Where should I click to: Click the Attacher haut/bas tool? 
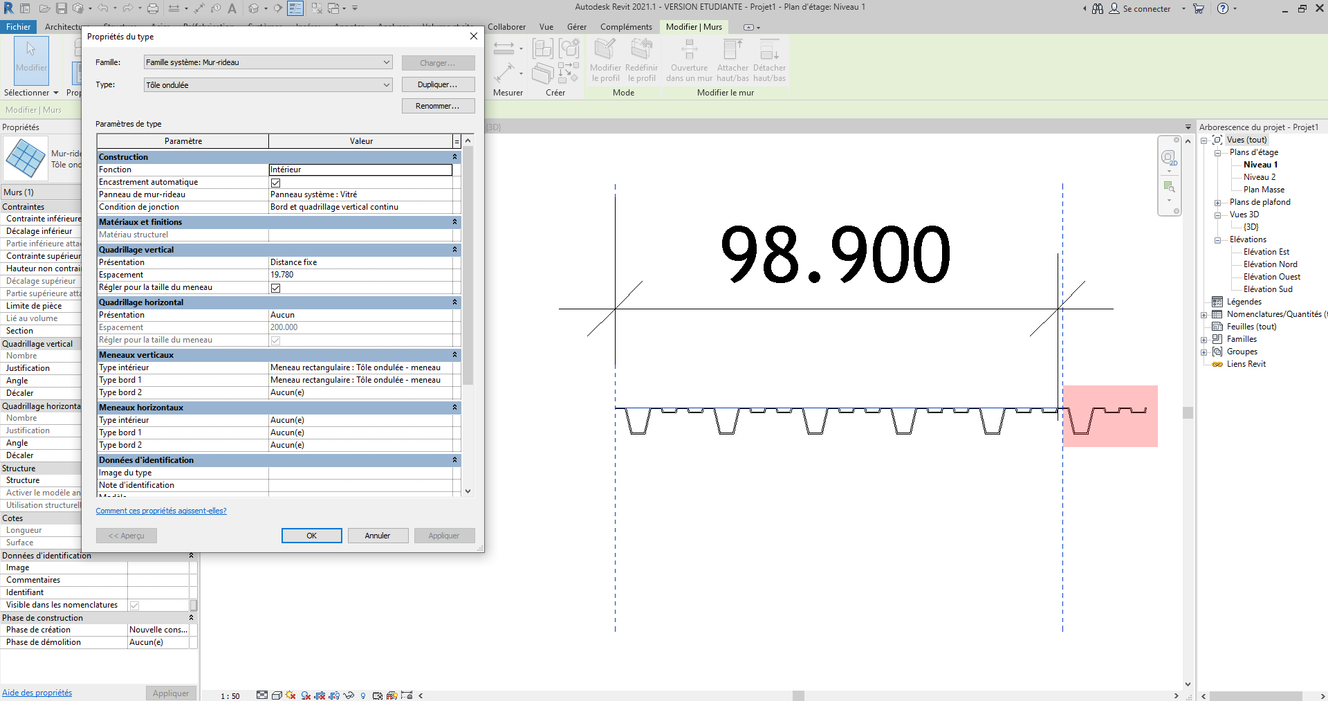coord(732,60)
